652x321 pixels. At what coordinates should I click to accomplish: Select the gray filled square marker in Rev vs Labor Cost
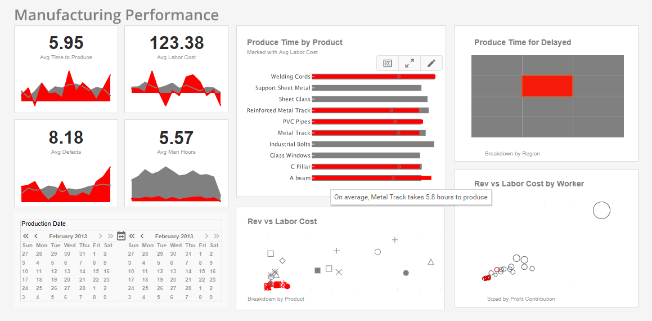[x=318, y=271]
